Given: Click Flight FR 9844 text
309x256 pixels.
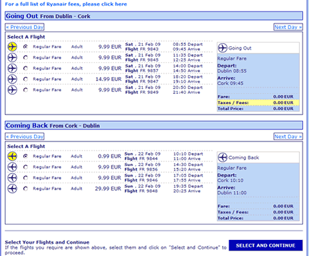Looking at the screenshot, I should [141, 159].
